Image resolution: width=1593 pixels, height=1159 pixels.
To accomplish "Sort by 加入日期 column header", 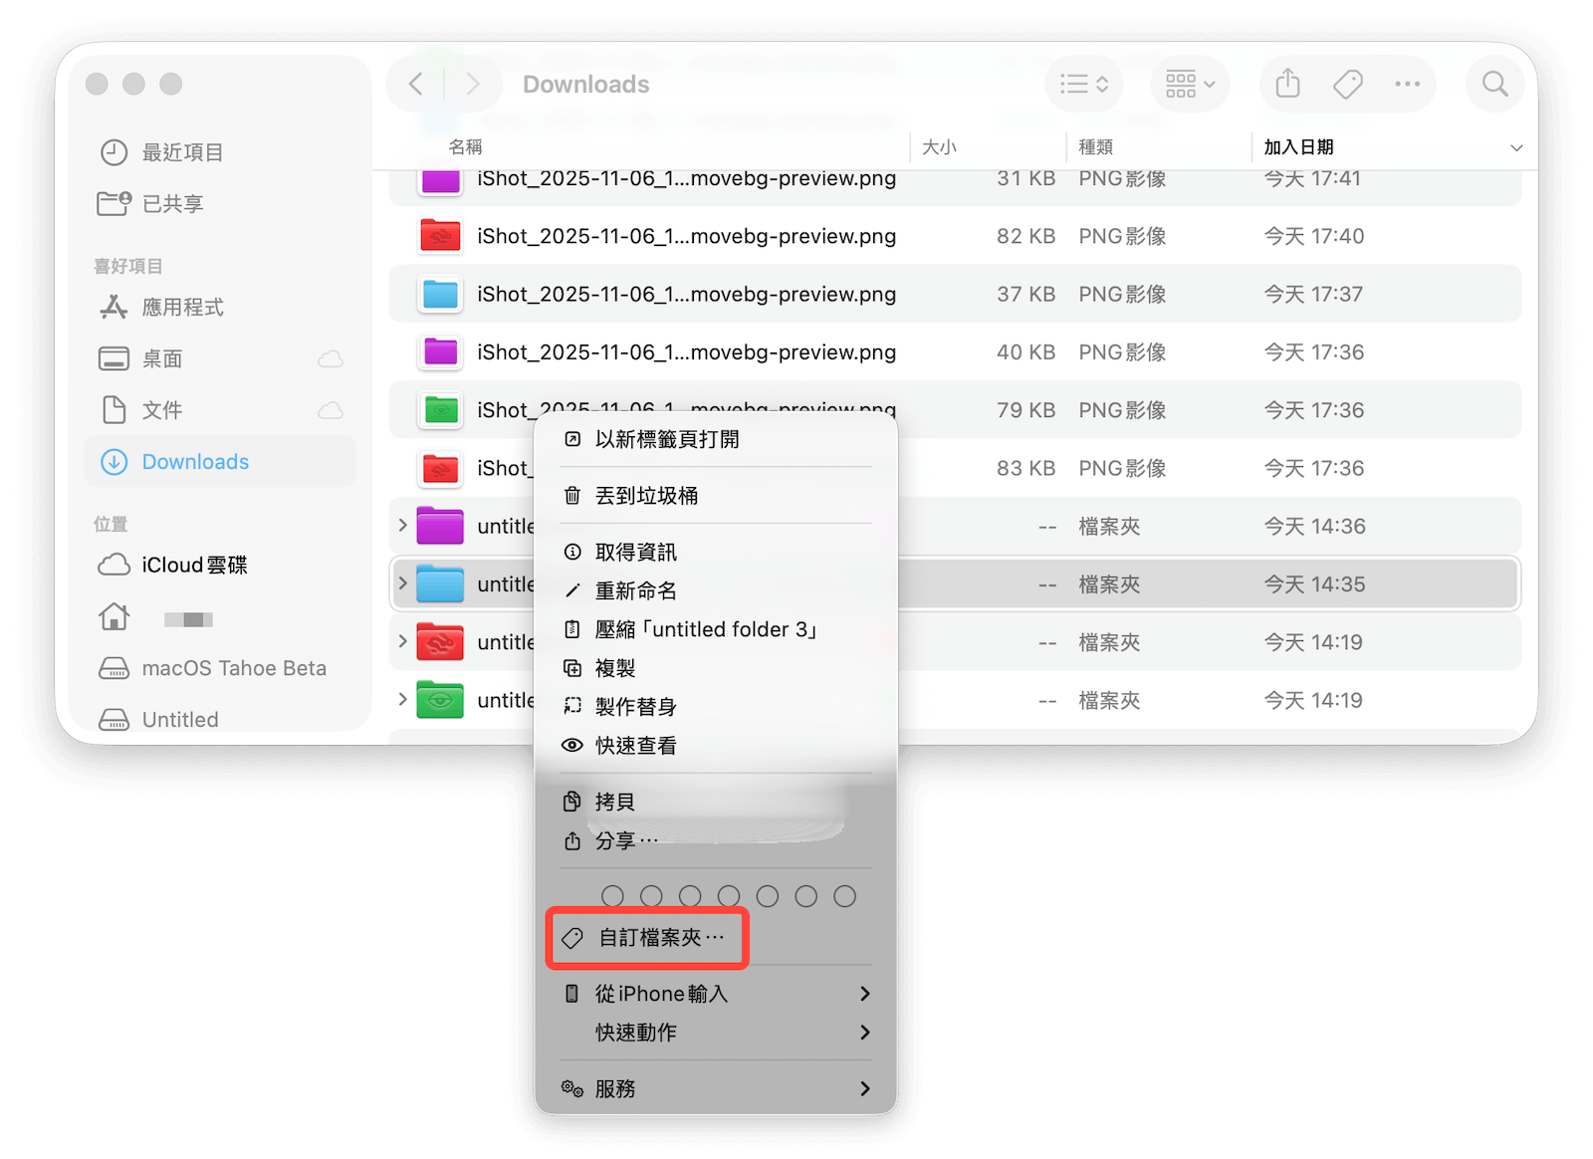I will [x=1298, y=147].
